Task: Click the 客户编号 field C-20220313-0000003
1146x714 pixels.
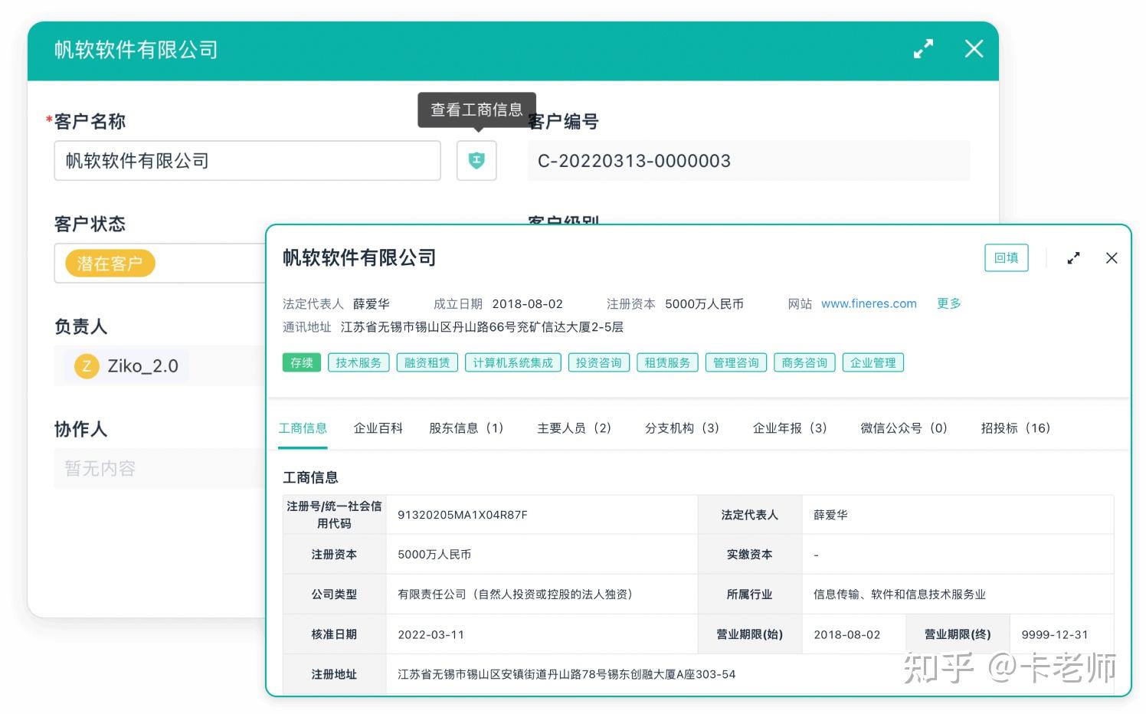Action: coord(748,161)
